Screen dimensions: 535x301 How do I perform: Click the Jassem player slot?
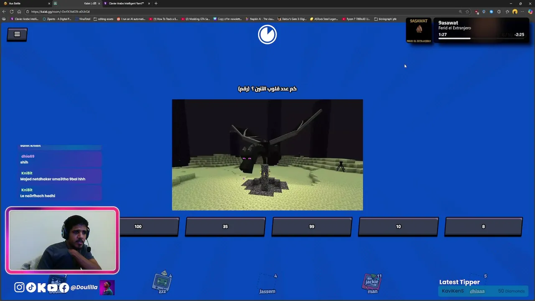click(267, 284)
